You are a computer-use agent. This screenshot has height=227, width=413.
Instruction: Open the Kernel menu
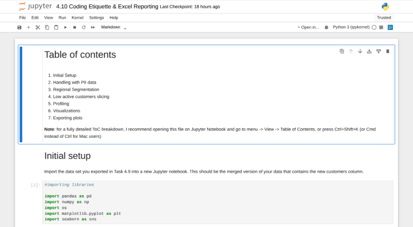click(x=78, y=18)
